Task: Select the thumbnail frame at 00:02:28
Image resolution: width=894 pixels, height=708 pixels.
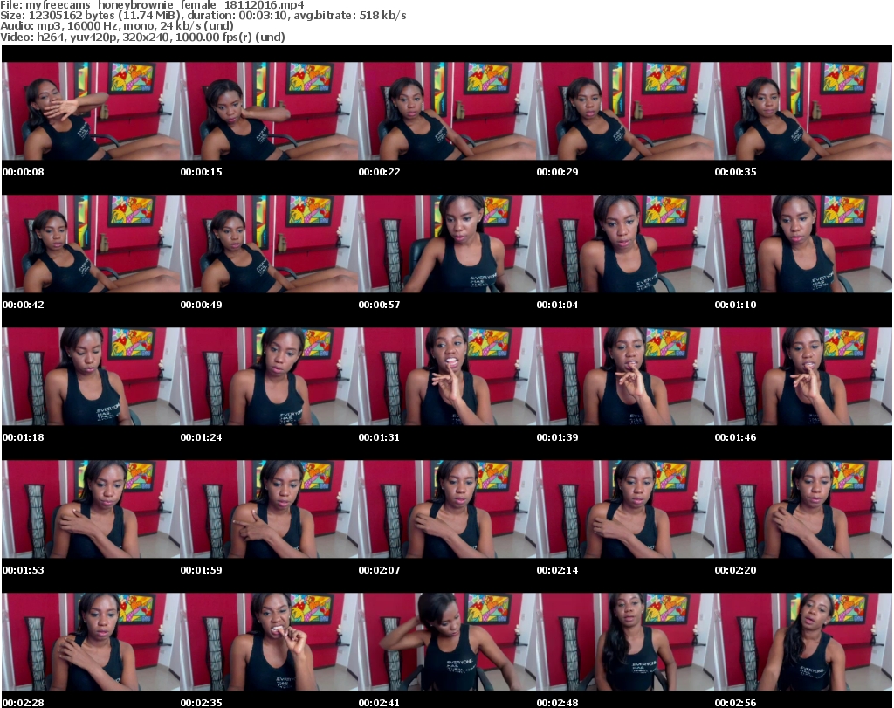Action: (x=91, y=642)
